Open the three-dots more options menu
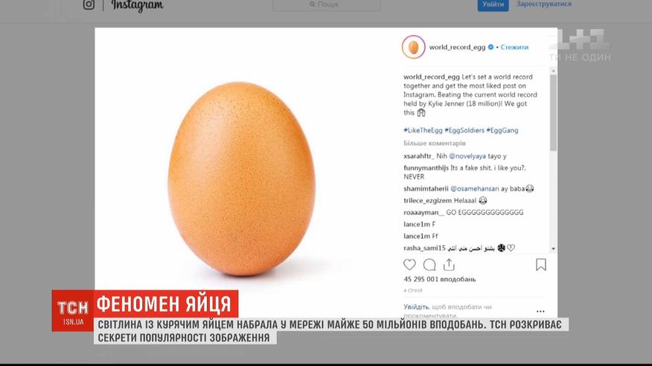 (540, 311)
